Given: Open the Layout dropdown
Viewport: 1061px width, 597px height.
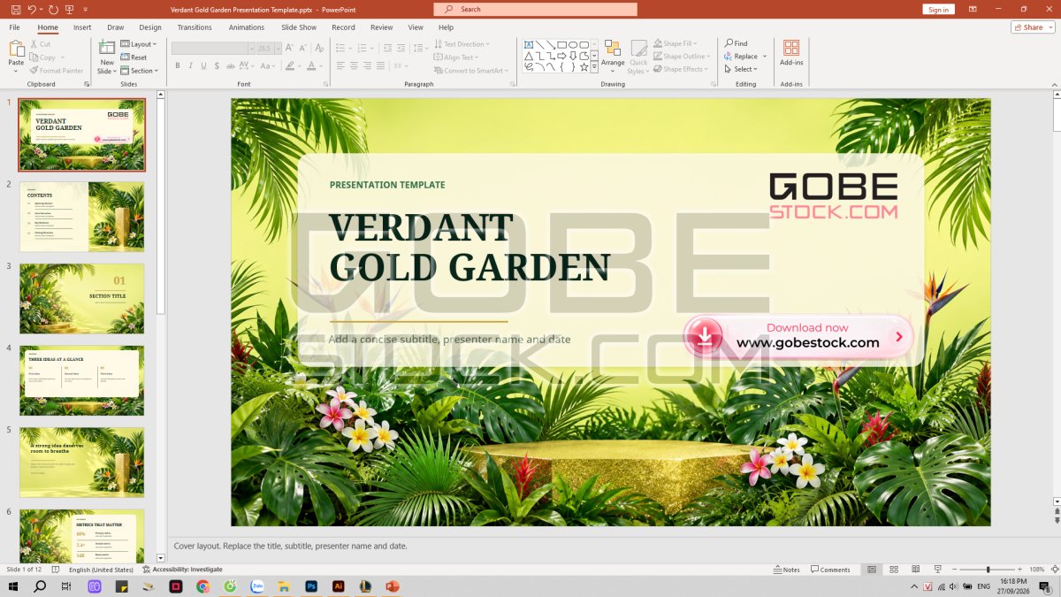Looking at the screenshot, I should coord(139,44).
